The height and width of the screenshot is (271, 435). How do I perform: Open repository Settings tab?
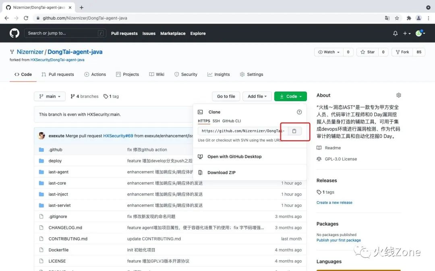(252, 74)
